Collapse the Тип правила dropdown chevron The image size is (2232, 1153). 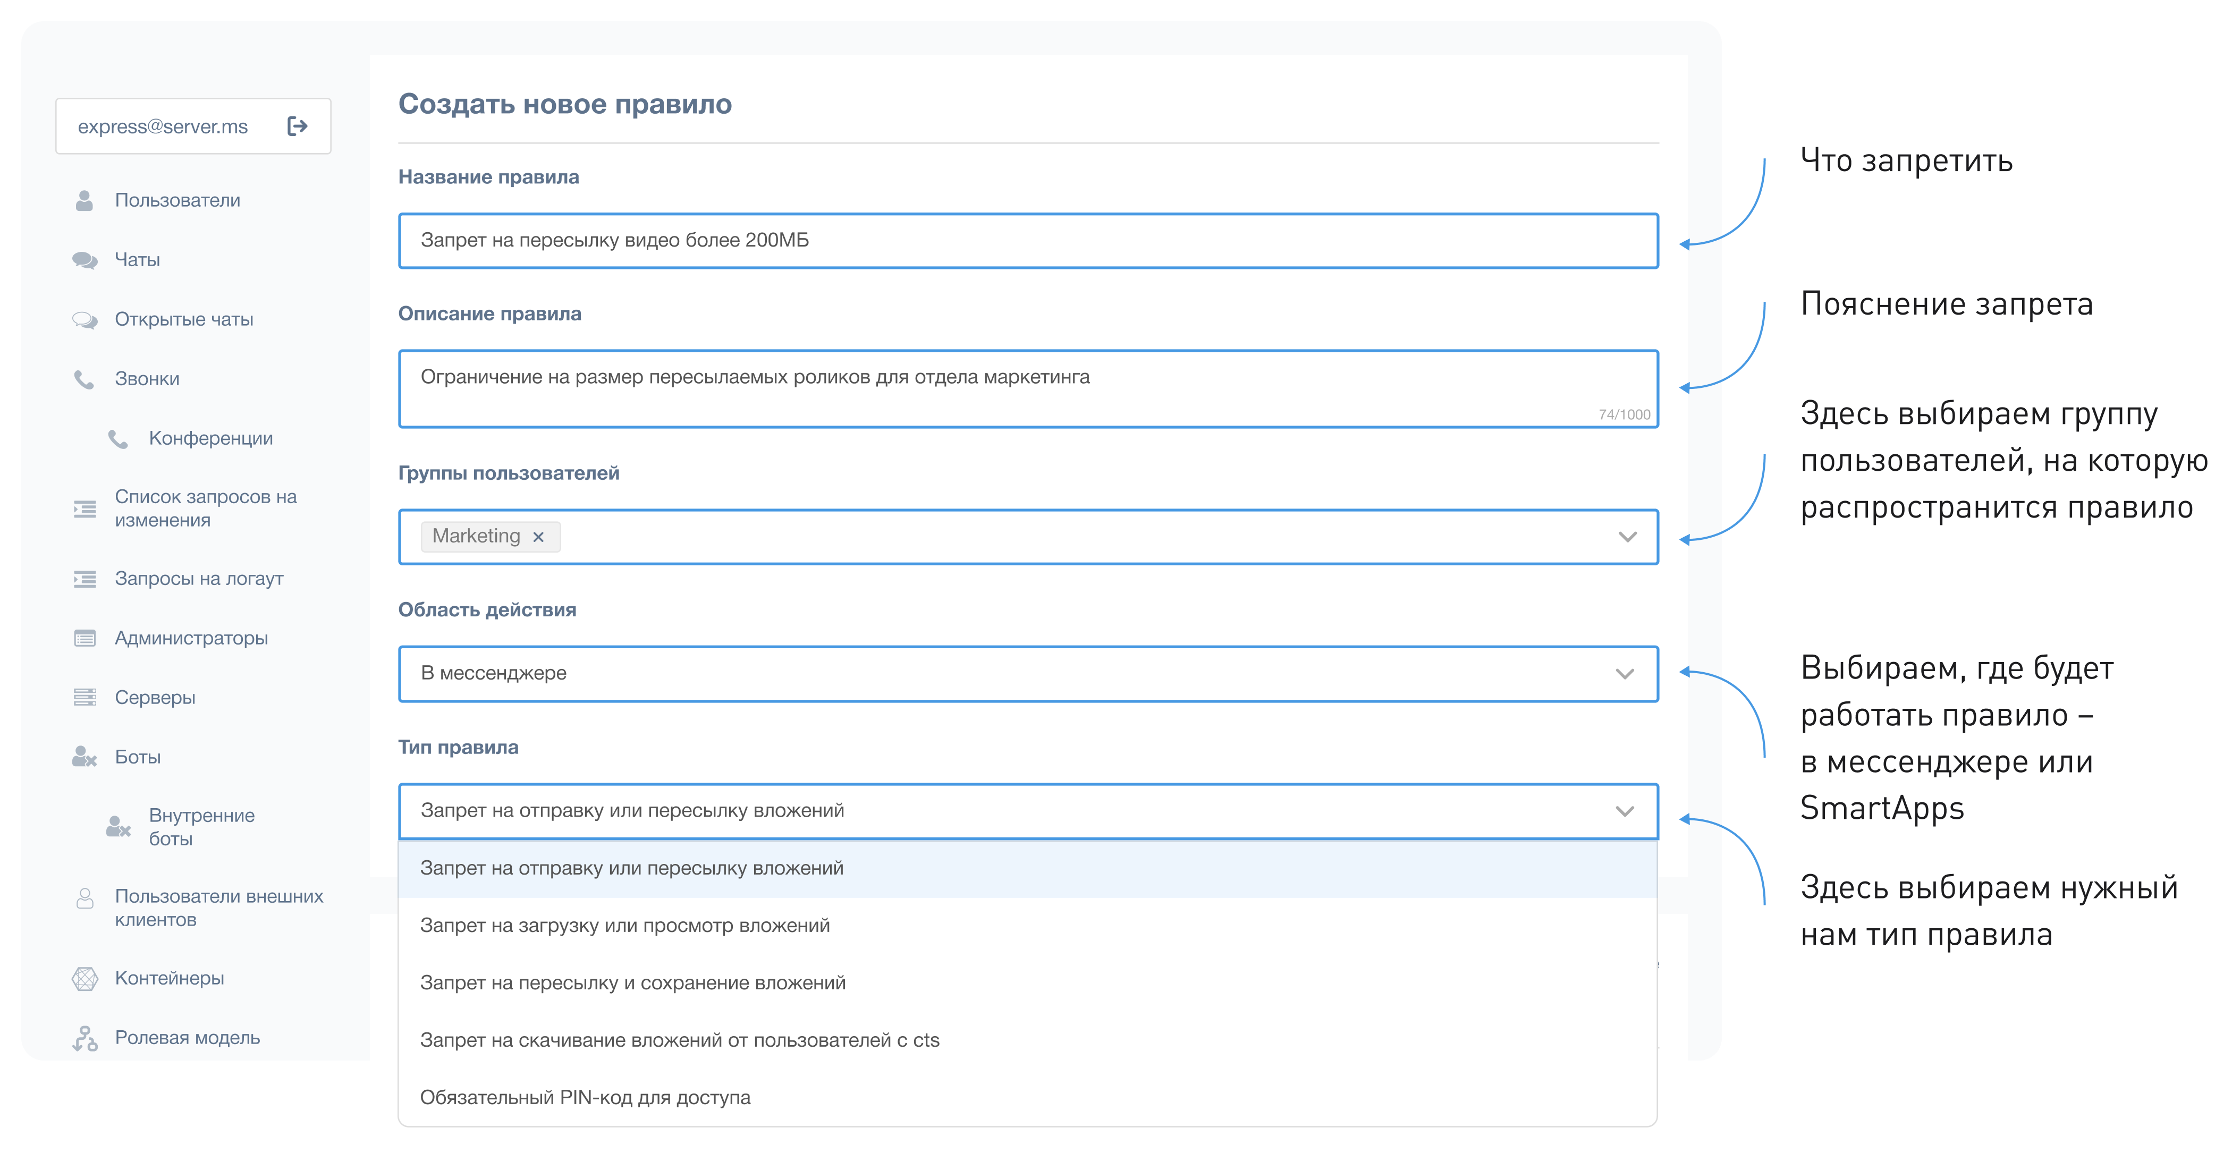click(x=1625, y=812)
